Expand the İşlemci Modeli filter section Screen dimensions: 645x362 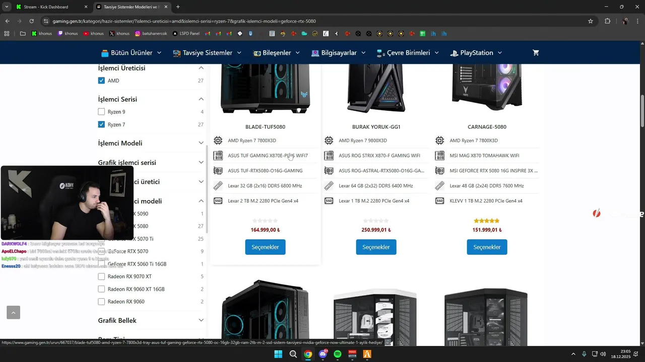point(201,143)
